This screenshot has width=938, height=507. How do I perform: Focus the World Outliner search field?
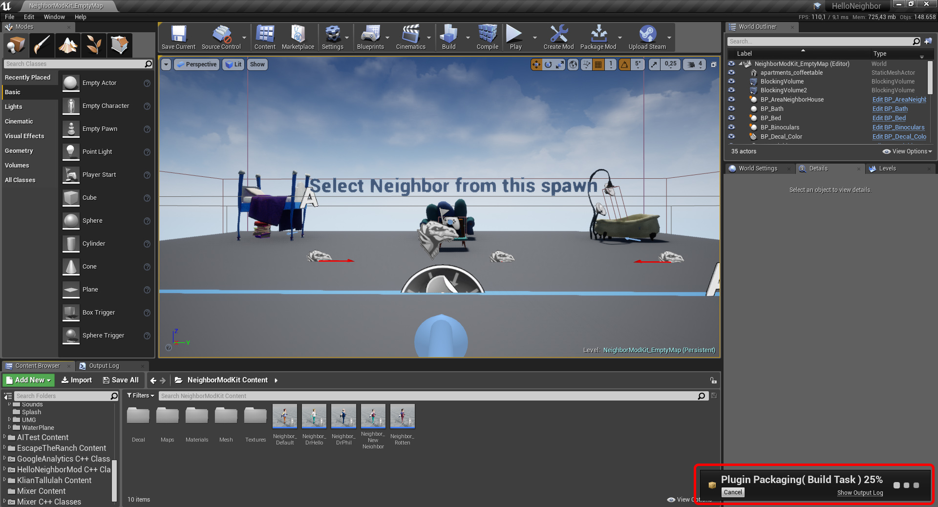tap(823, 42)
